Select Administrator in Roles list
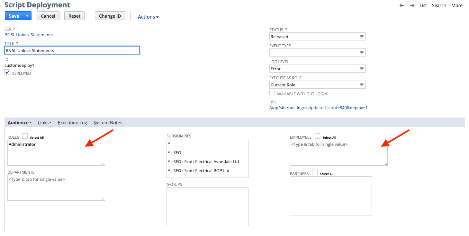The height and width of the screenshot is (236, 469). [22, 144]
